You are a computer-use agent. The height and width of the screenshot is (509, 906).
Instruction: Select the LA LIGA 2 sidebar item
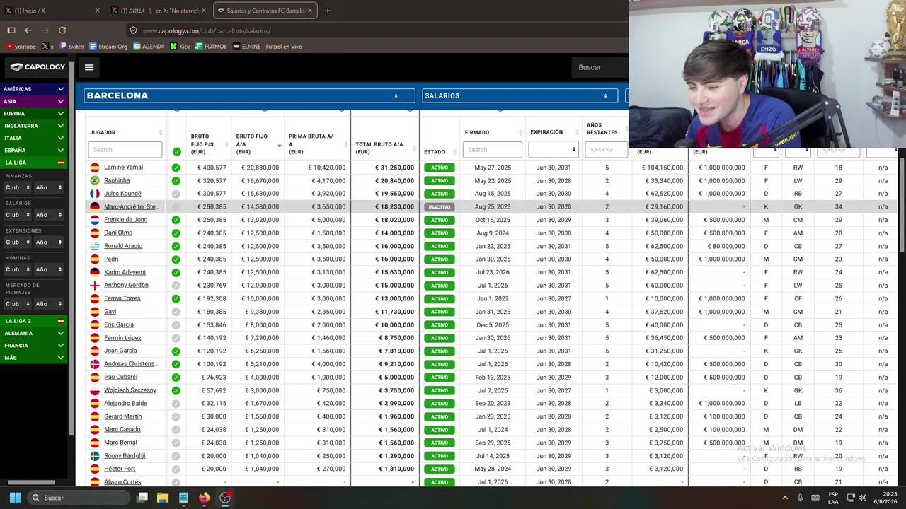pyautogui.click(x=33, y=321)
